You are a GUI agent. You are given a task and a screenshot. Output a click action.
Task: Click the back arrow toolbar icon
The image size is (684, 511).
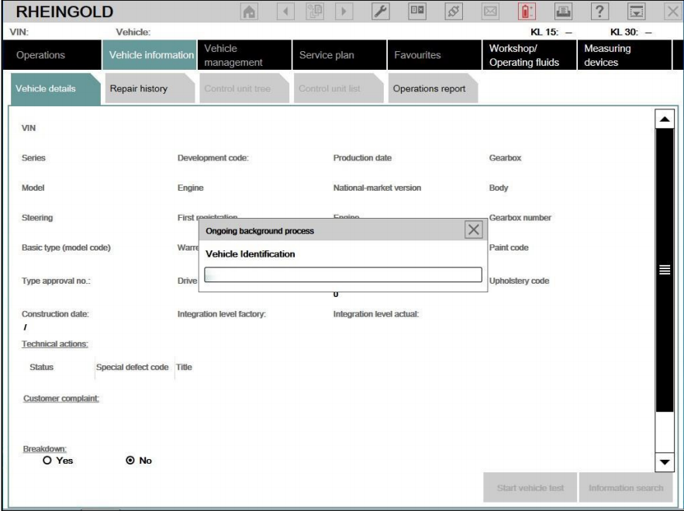tap(285, 12)
